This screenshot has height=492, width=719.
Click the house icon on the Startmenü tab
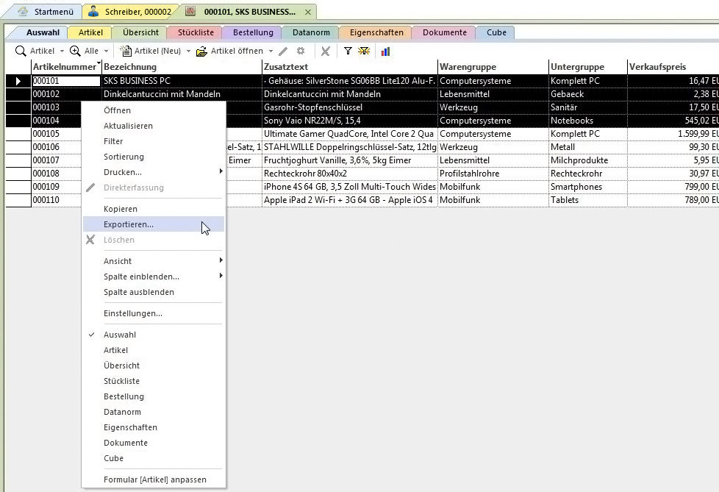(23, 12)
